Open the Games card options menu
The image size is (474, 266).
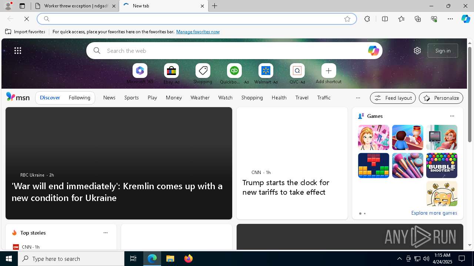click(452, 116)
